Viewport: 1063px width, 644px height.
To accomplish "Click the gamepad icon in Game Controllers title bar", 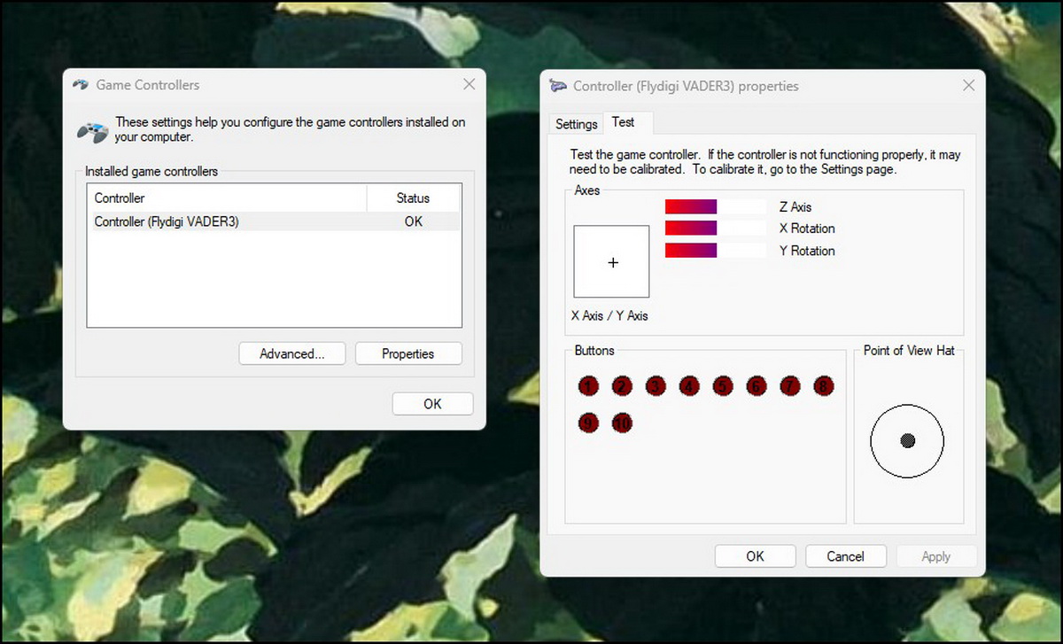I will point(81,85).
